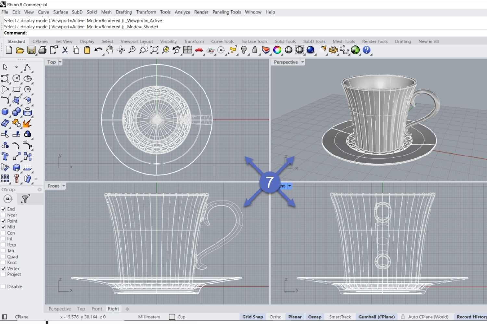Enable the Near object snap
The width and height of the screenshot is (487, 324).
(3, 215)
